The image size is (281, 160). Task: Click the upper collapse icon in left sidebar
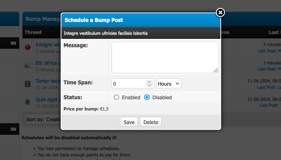pyautogui.click(x=13, y=43)
